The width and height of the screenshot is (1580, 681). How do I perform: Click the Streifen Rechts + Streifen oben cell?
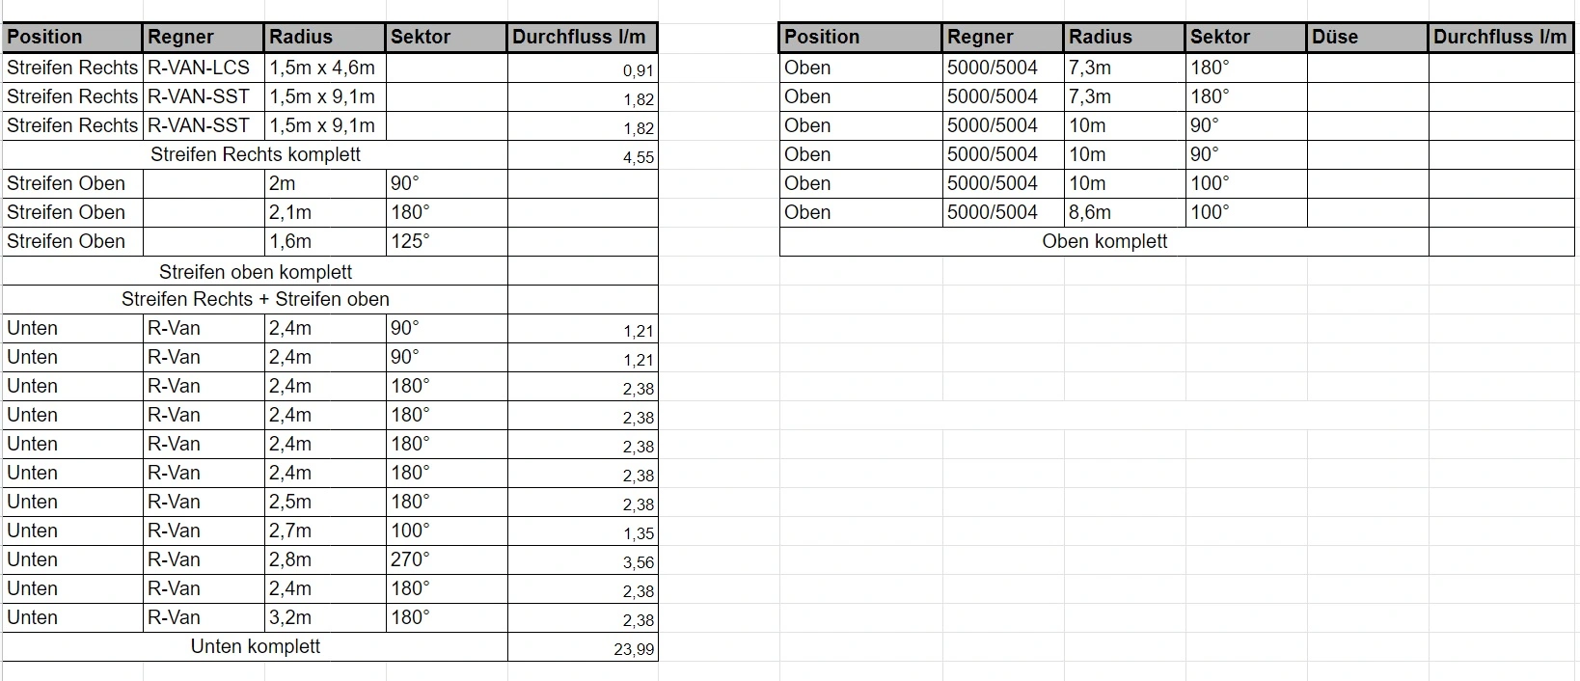coord(255,299)
